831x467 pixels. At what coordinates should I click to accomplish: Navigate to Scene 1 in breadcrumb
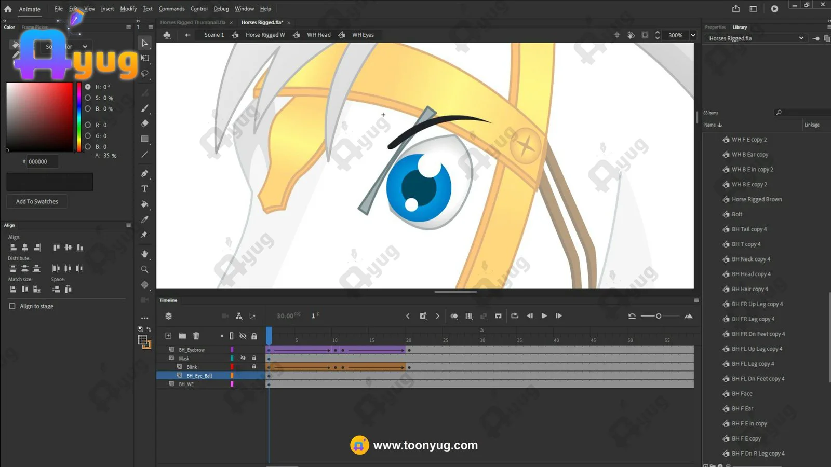[x=214, y=35]
